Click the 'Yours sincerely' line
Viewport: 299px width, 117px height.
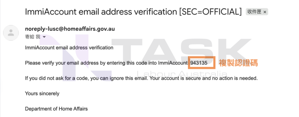pos(42,94)
